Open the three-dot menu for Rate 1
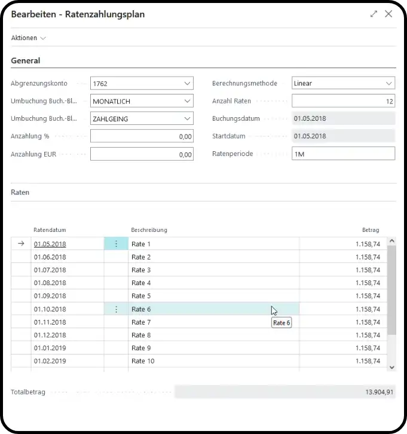This screenshot has width=407, height=434. (116, 244)
